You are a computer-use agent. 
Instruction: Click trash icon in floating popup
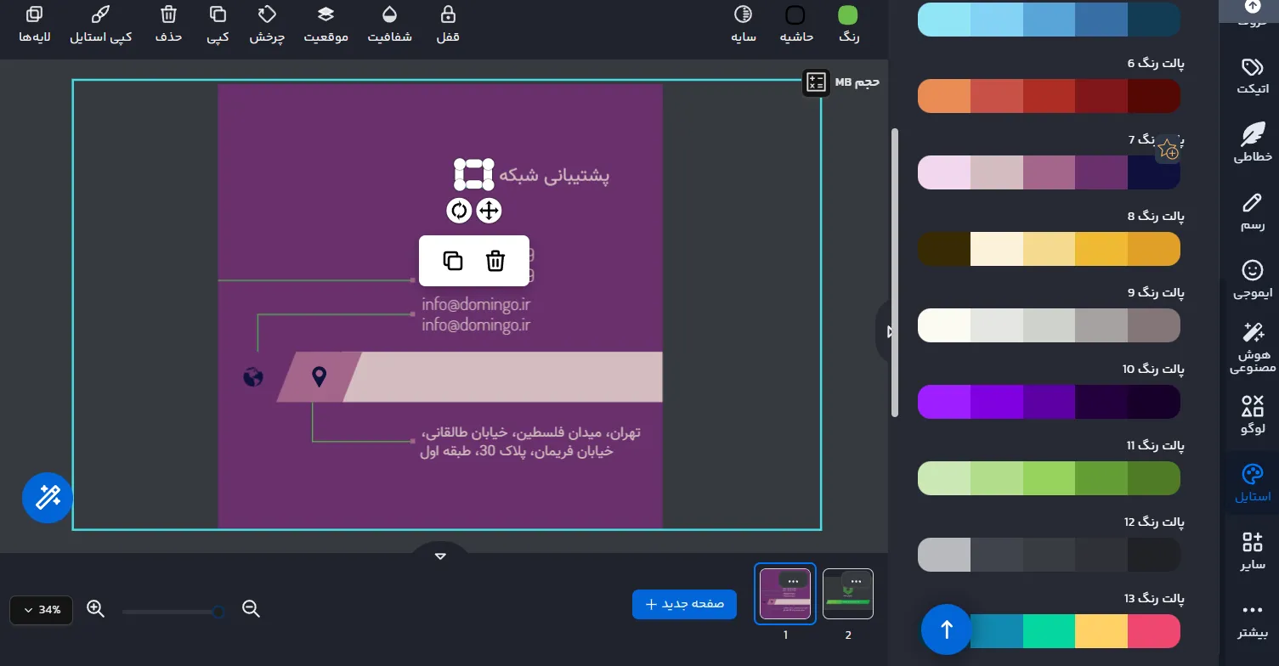pyautogui.click(x=495, y=261)
